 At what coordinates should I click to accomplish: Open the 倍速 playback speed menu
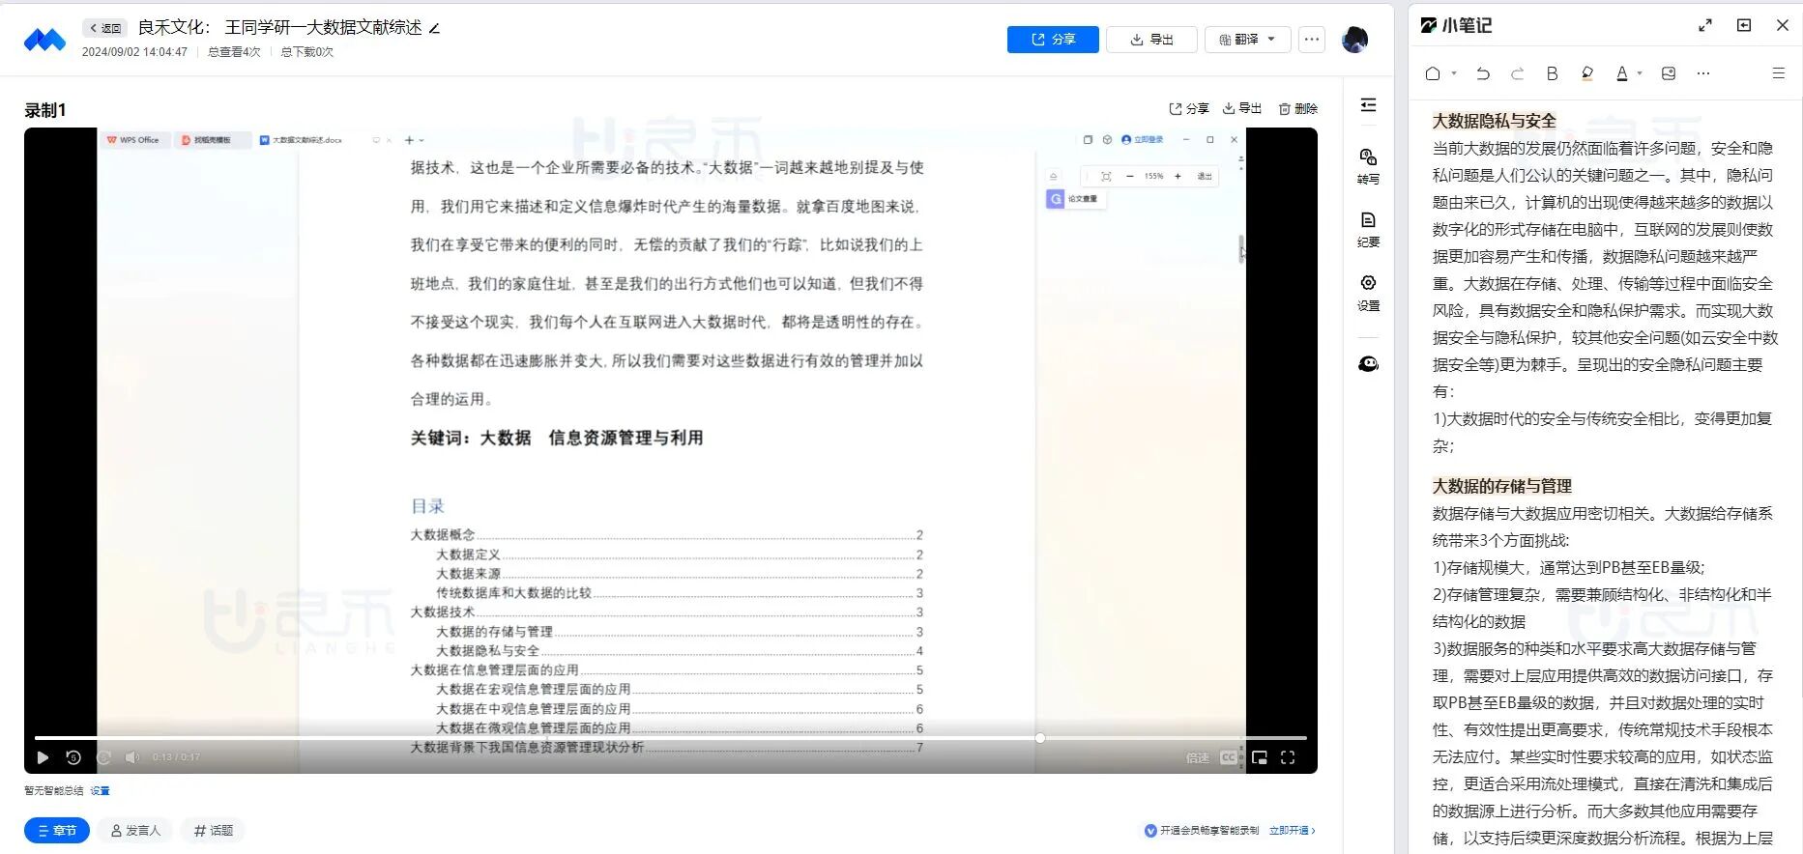click(x=1198, y=757)
